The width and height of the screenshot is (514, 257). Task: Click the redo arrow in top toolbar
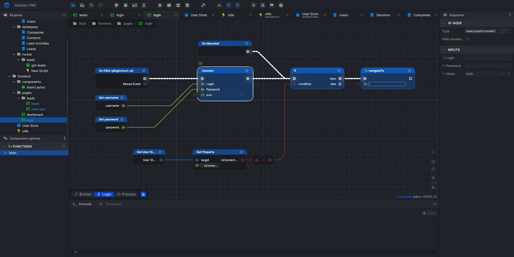pos(100,5)
